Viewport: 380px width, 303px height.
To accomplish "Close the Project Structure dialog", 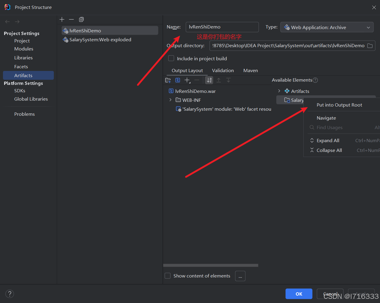I will click(x=374, y=7).
